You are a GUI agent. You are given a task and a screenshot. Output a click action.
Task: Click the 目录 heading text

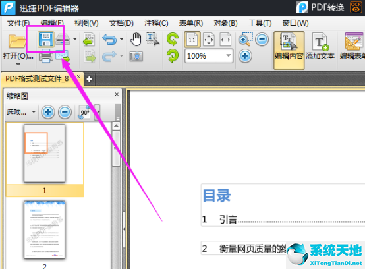click(217, 195)
